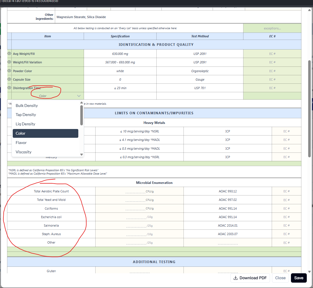Select the highlighted Color option
This screenshot has width=313, height=288.
tap(46, 134)
